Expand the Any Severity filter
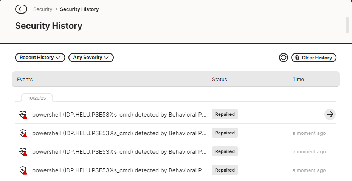Screen dimensions: 352x181 (91, 58)
